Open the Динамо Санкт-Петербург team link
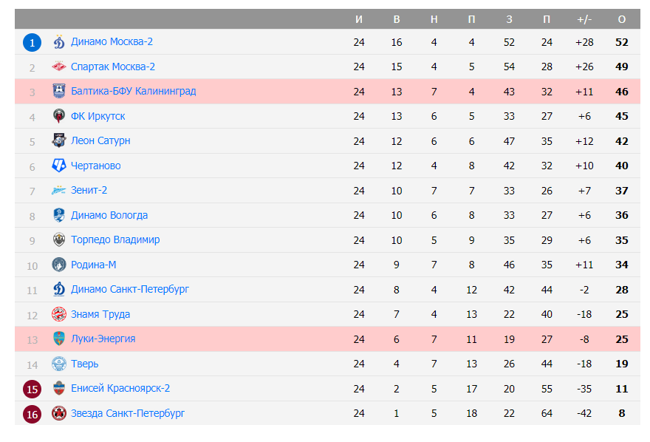650x442 pixels. click(x=130, y=289)
